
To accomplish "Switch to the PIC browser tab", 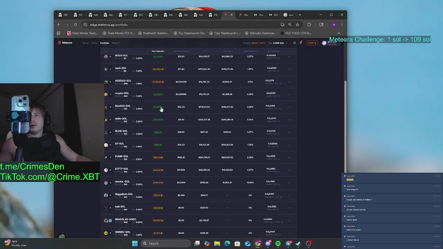I will (x=214, y=15).
